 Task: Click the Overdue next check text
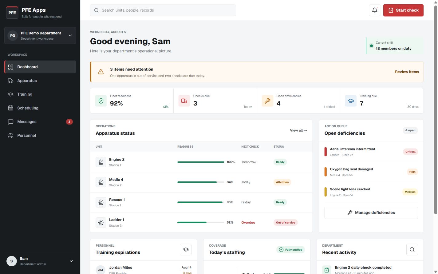(248, 222)
